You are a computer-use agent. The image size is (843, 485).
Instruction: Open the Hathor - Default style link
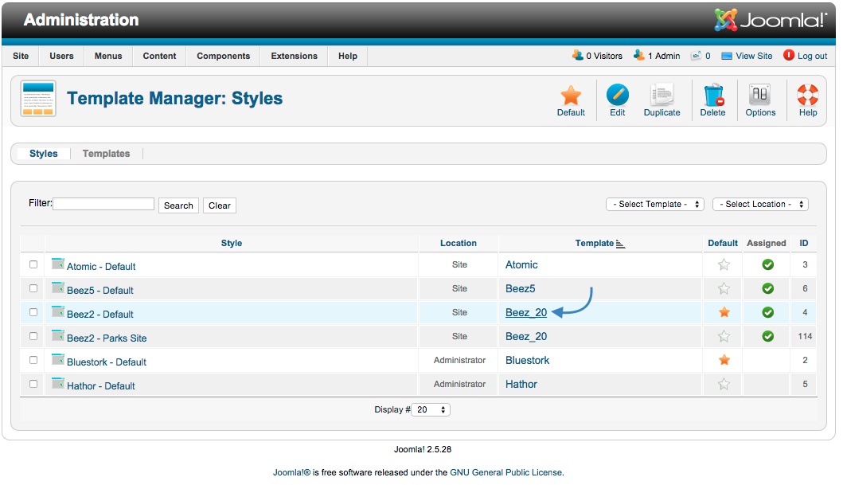point(100,386)
